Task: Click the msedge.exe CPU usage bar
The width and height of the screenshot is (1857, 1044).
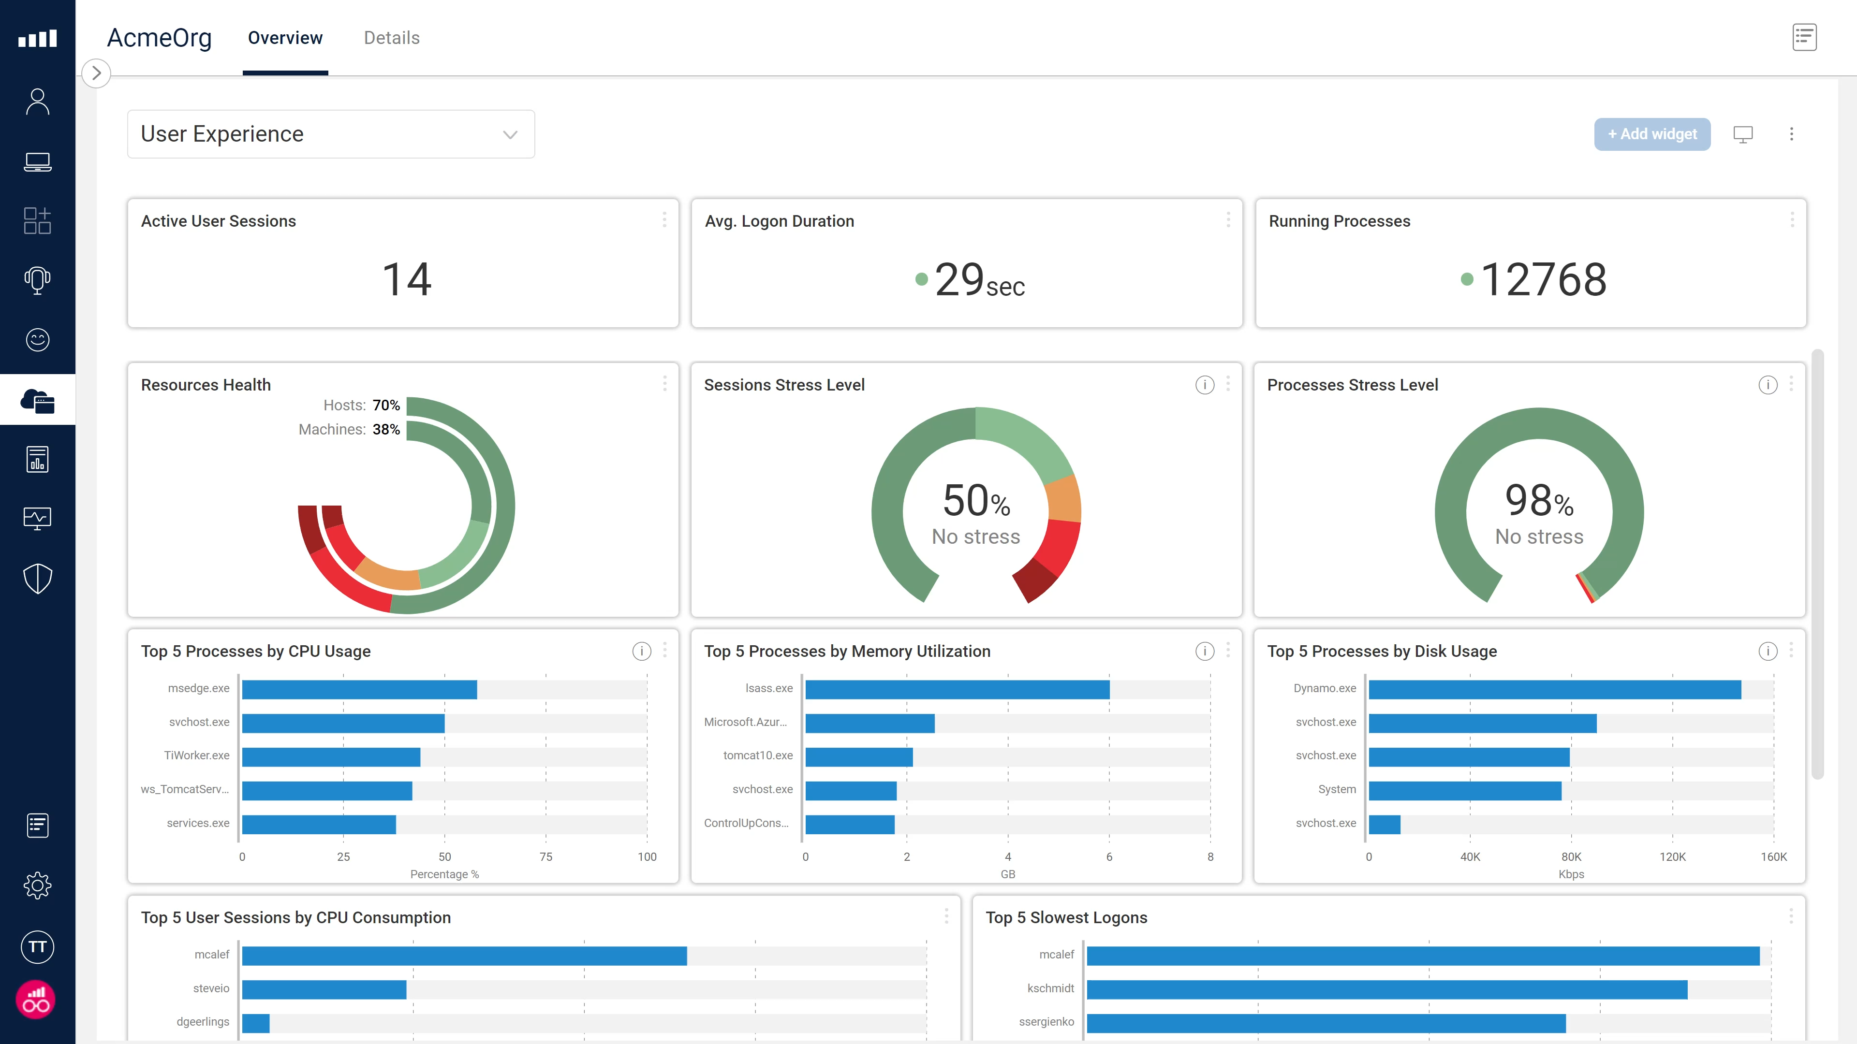Action: 359,690
